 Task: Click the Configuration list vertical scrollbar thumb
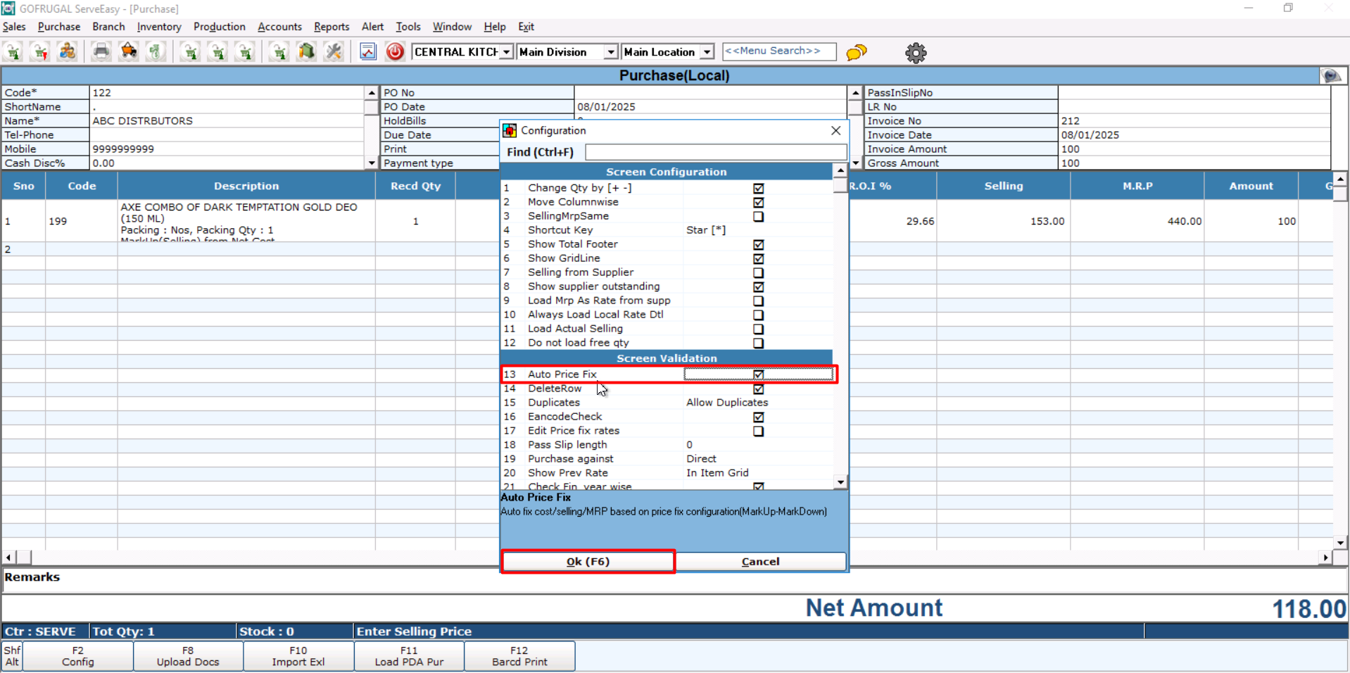pos(840,185)
